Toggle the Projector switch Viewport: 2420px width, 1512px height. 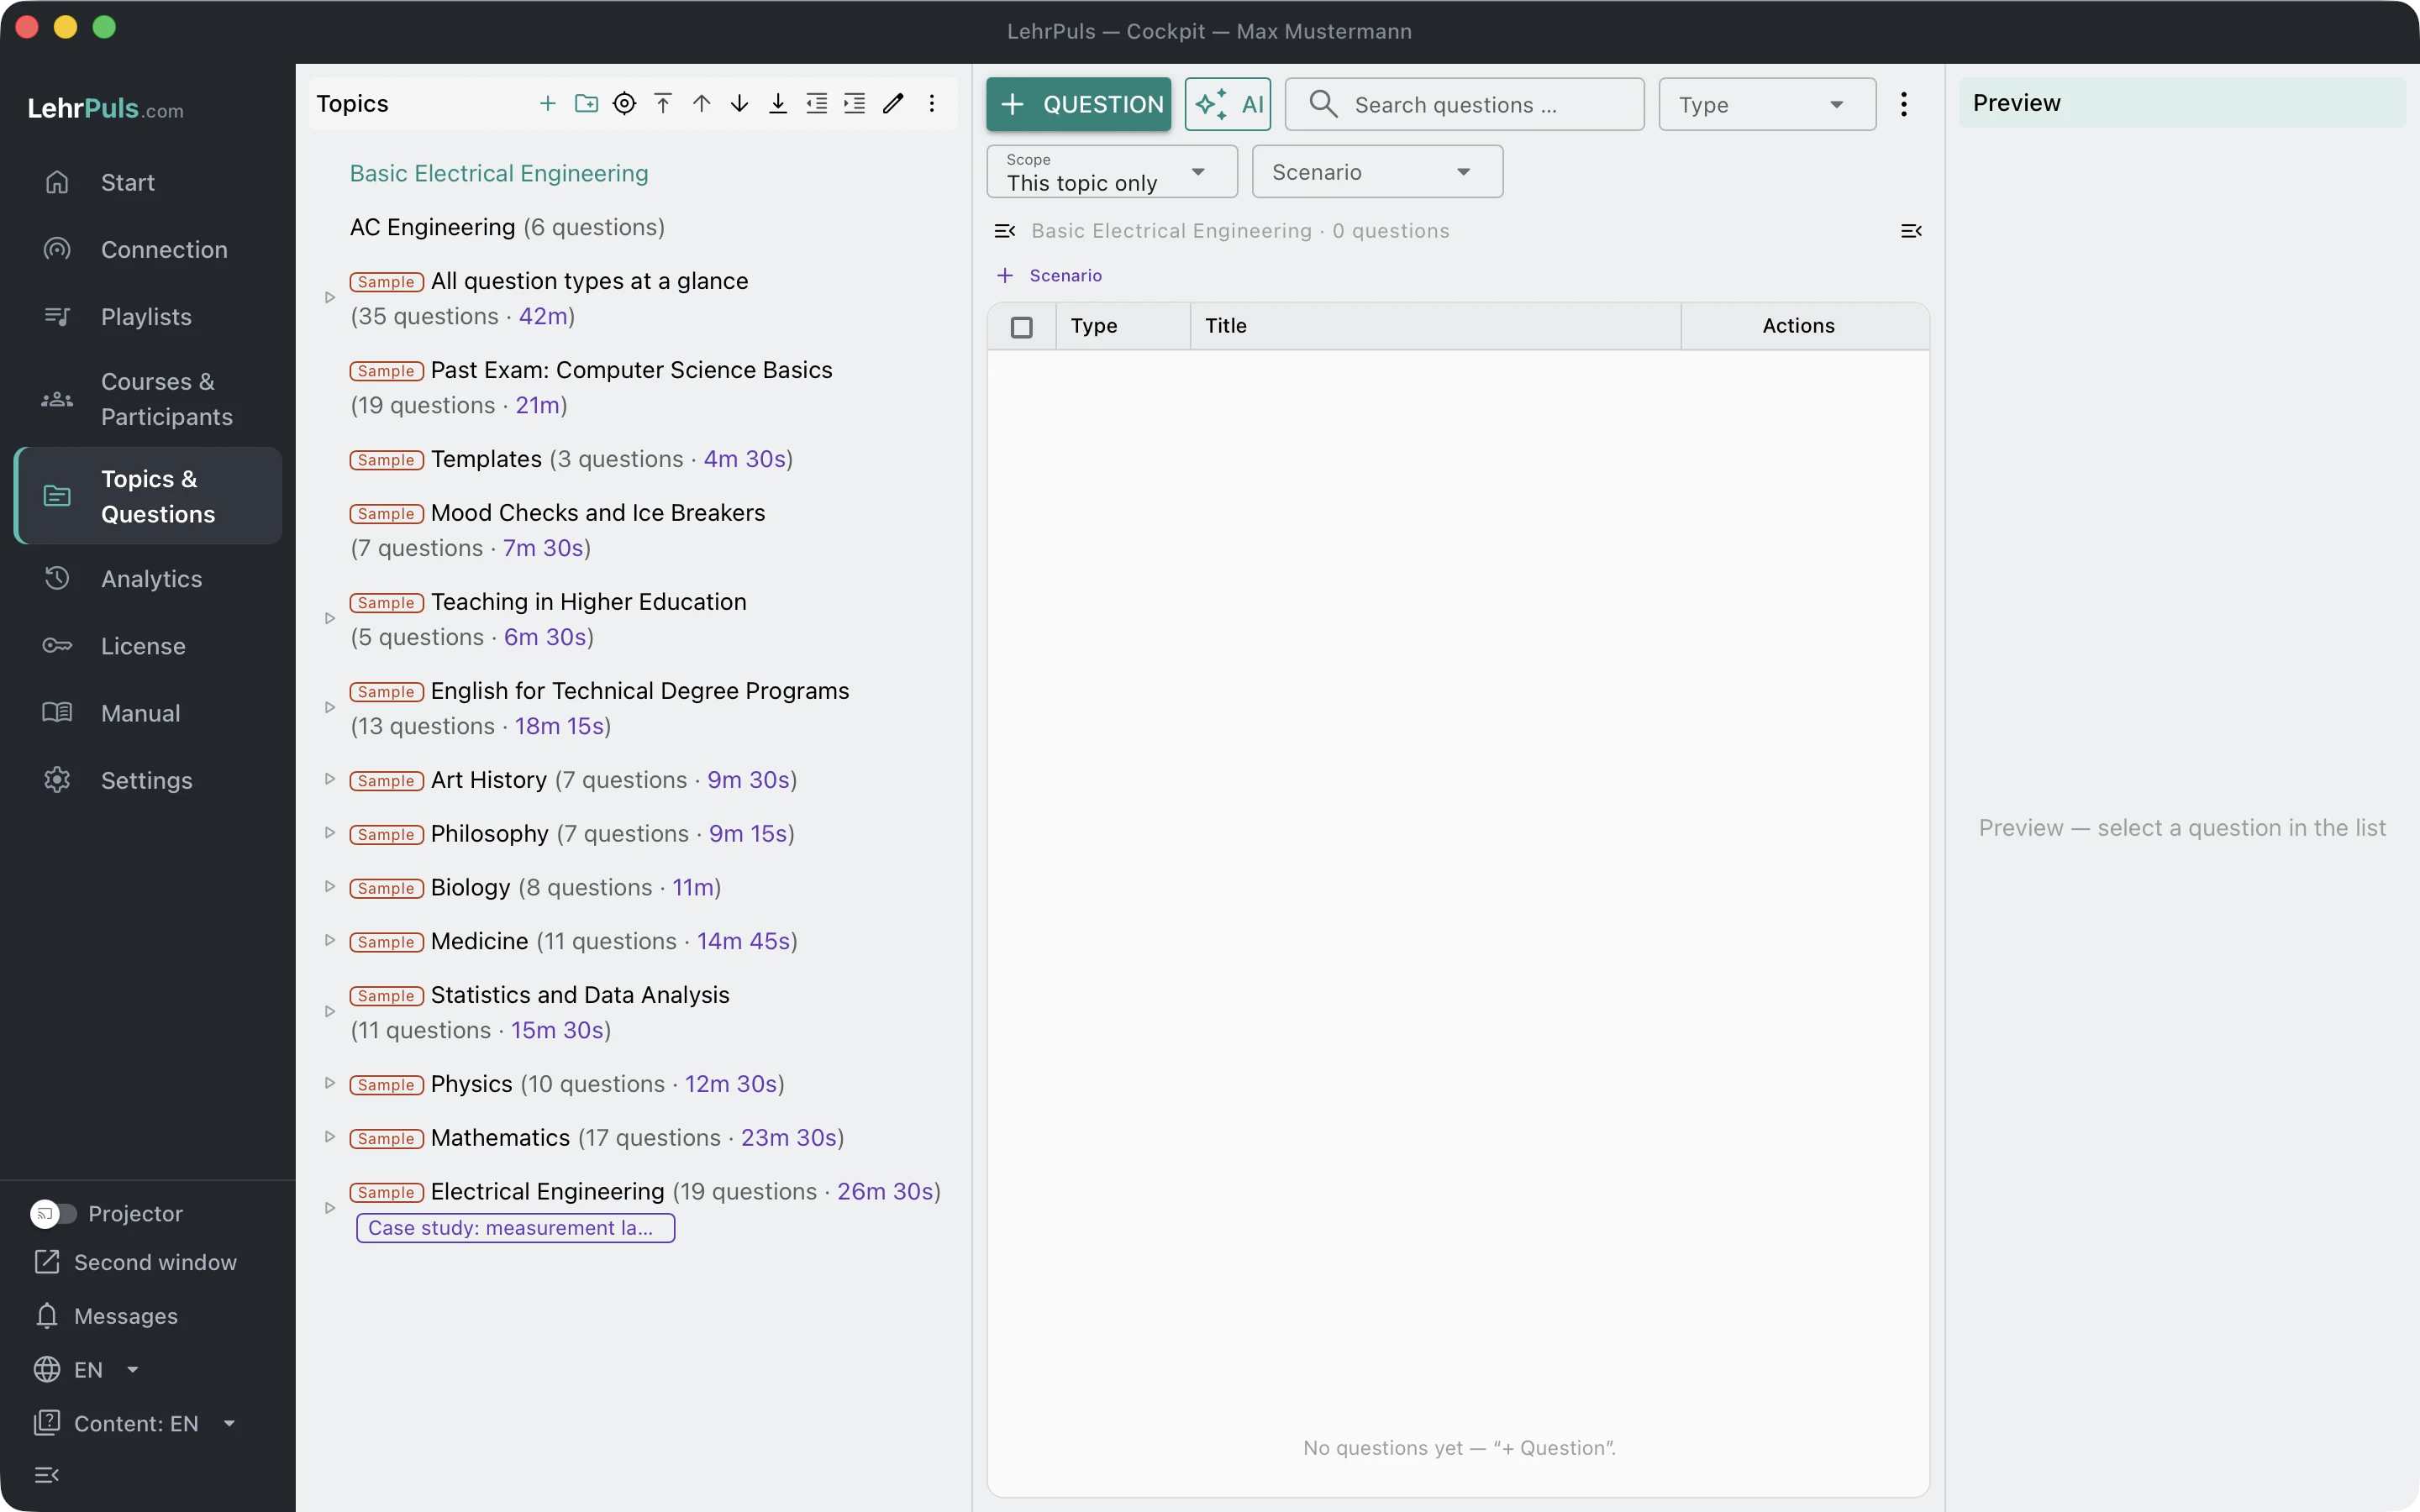53,1213
